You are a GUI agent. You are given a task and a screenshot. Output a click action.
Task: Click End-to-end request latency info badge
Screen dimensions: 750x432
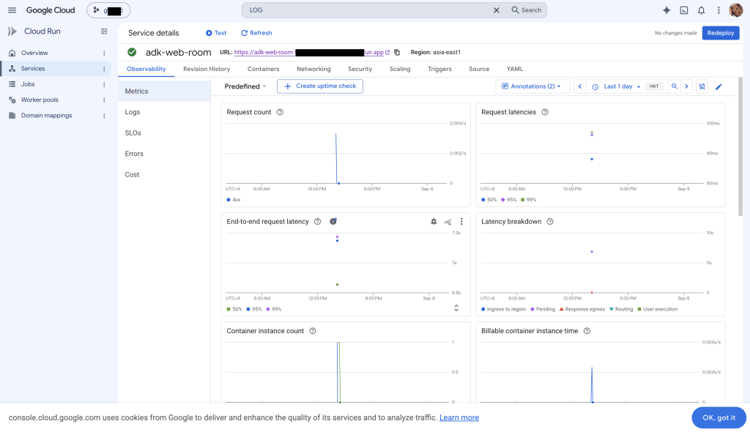[x=333, y=221]
